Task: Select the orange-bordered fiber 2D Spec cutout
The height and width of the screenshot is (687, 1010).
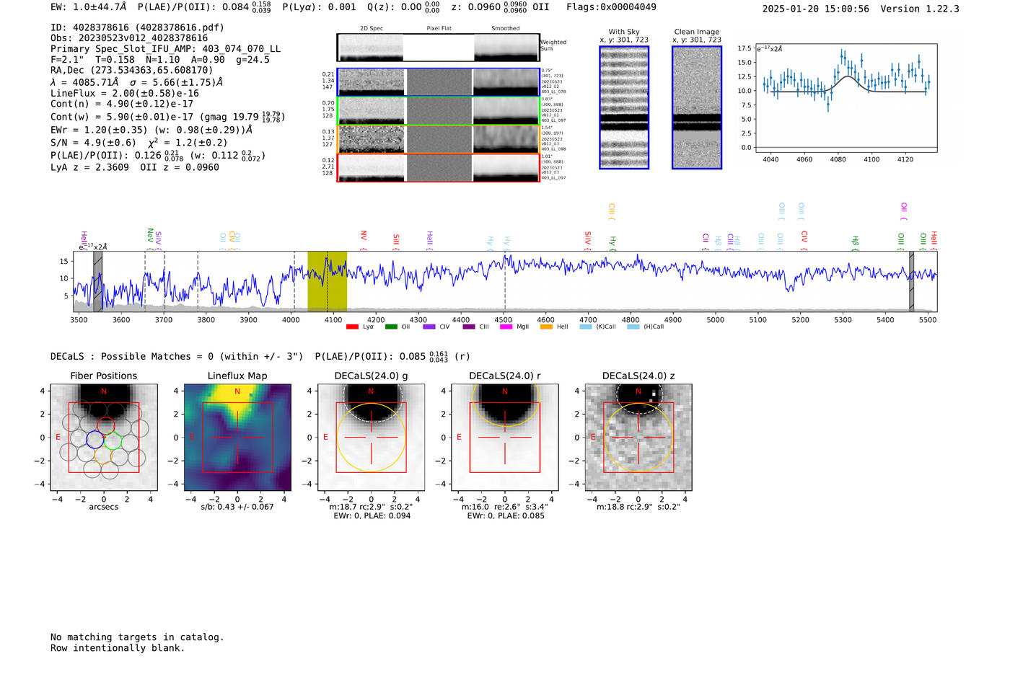Action: [371, 139]
